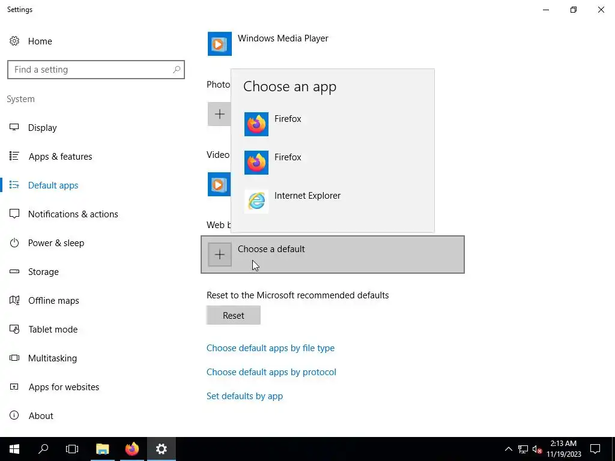Screen dimensions: 615x461
Task: Choose the first Firefox entry in app list
Action: 333,124
